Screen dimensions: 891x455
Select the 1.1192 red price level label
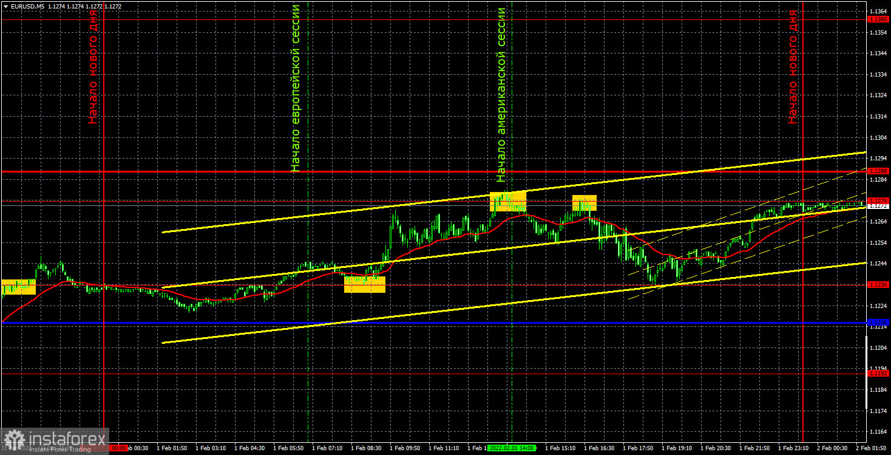pyautogui.click(x=878, y=374)
